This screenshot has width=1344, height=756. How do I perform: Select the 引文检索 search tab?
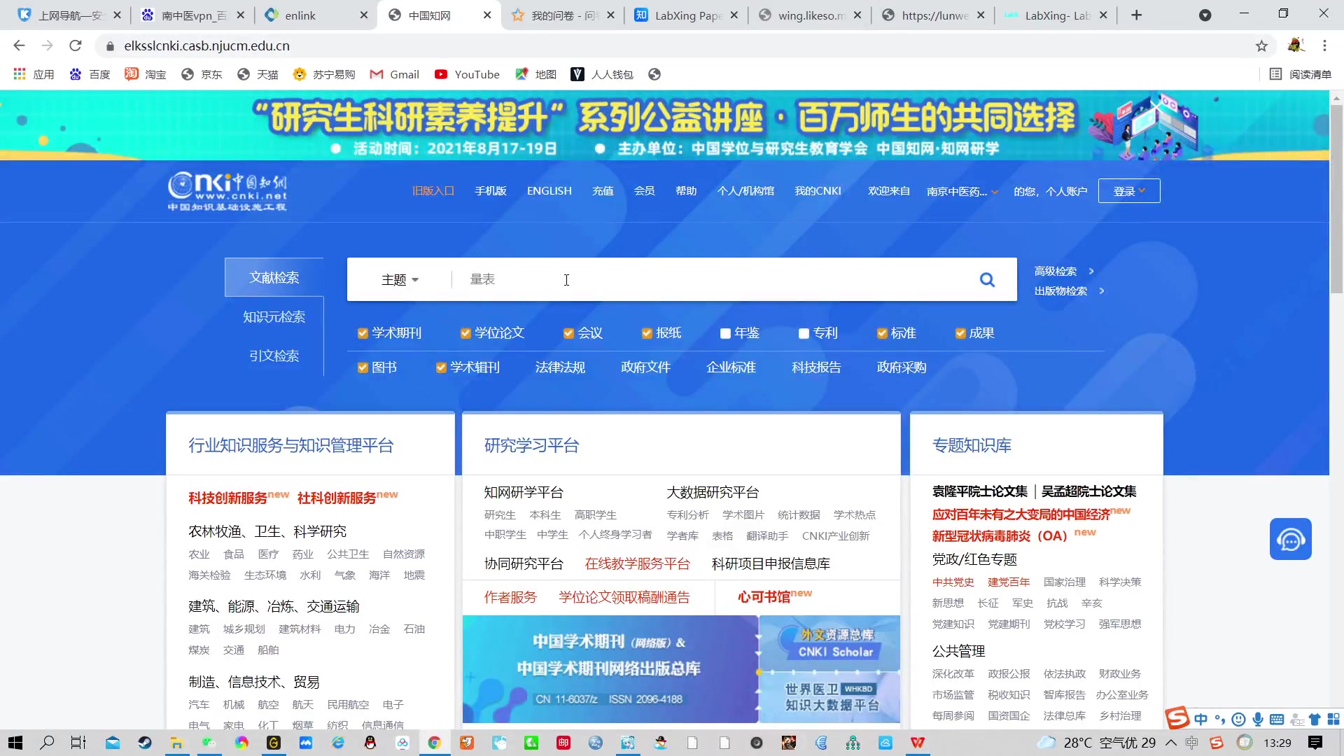click(x=274, y=356)
